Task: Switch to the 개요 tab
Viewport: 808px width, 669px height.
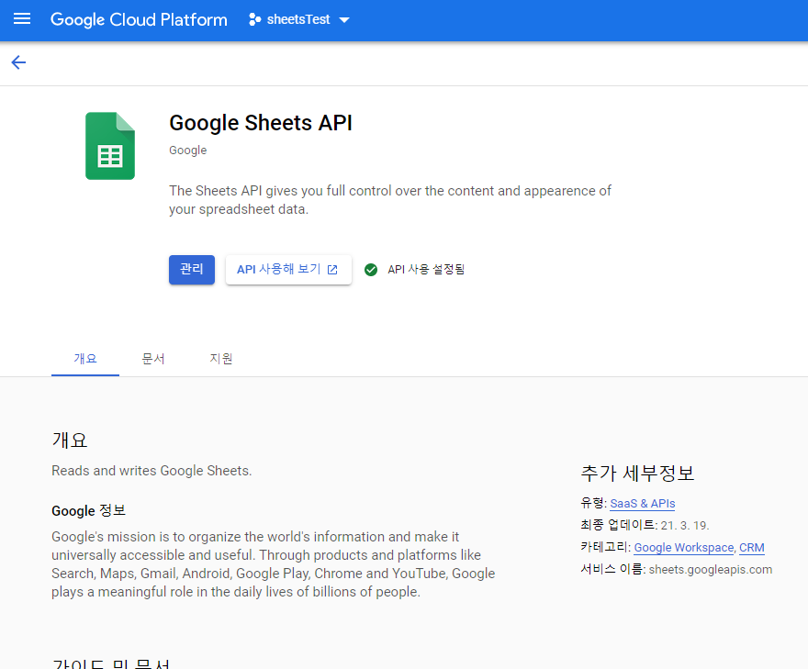Action: click(x=85, y=359)
